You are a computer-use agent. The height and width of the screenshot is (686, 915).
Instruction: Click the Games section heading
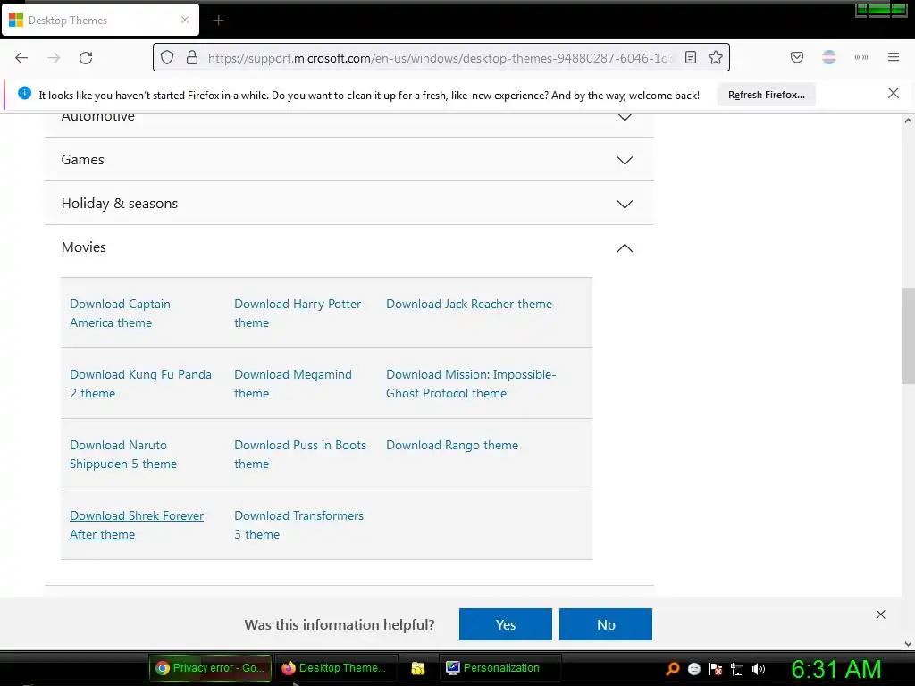tap(82, 160)
